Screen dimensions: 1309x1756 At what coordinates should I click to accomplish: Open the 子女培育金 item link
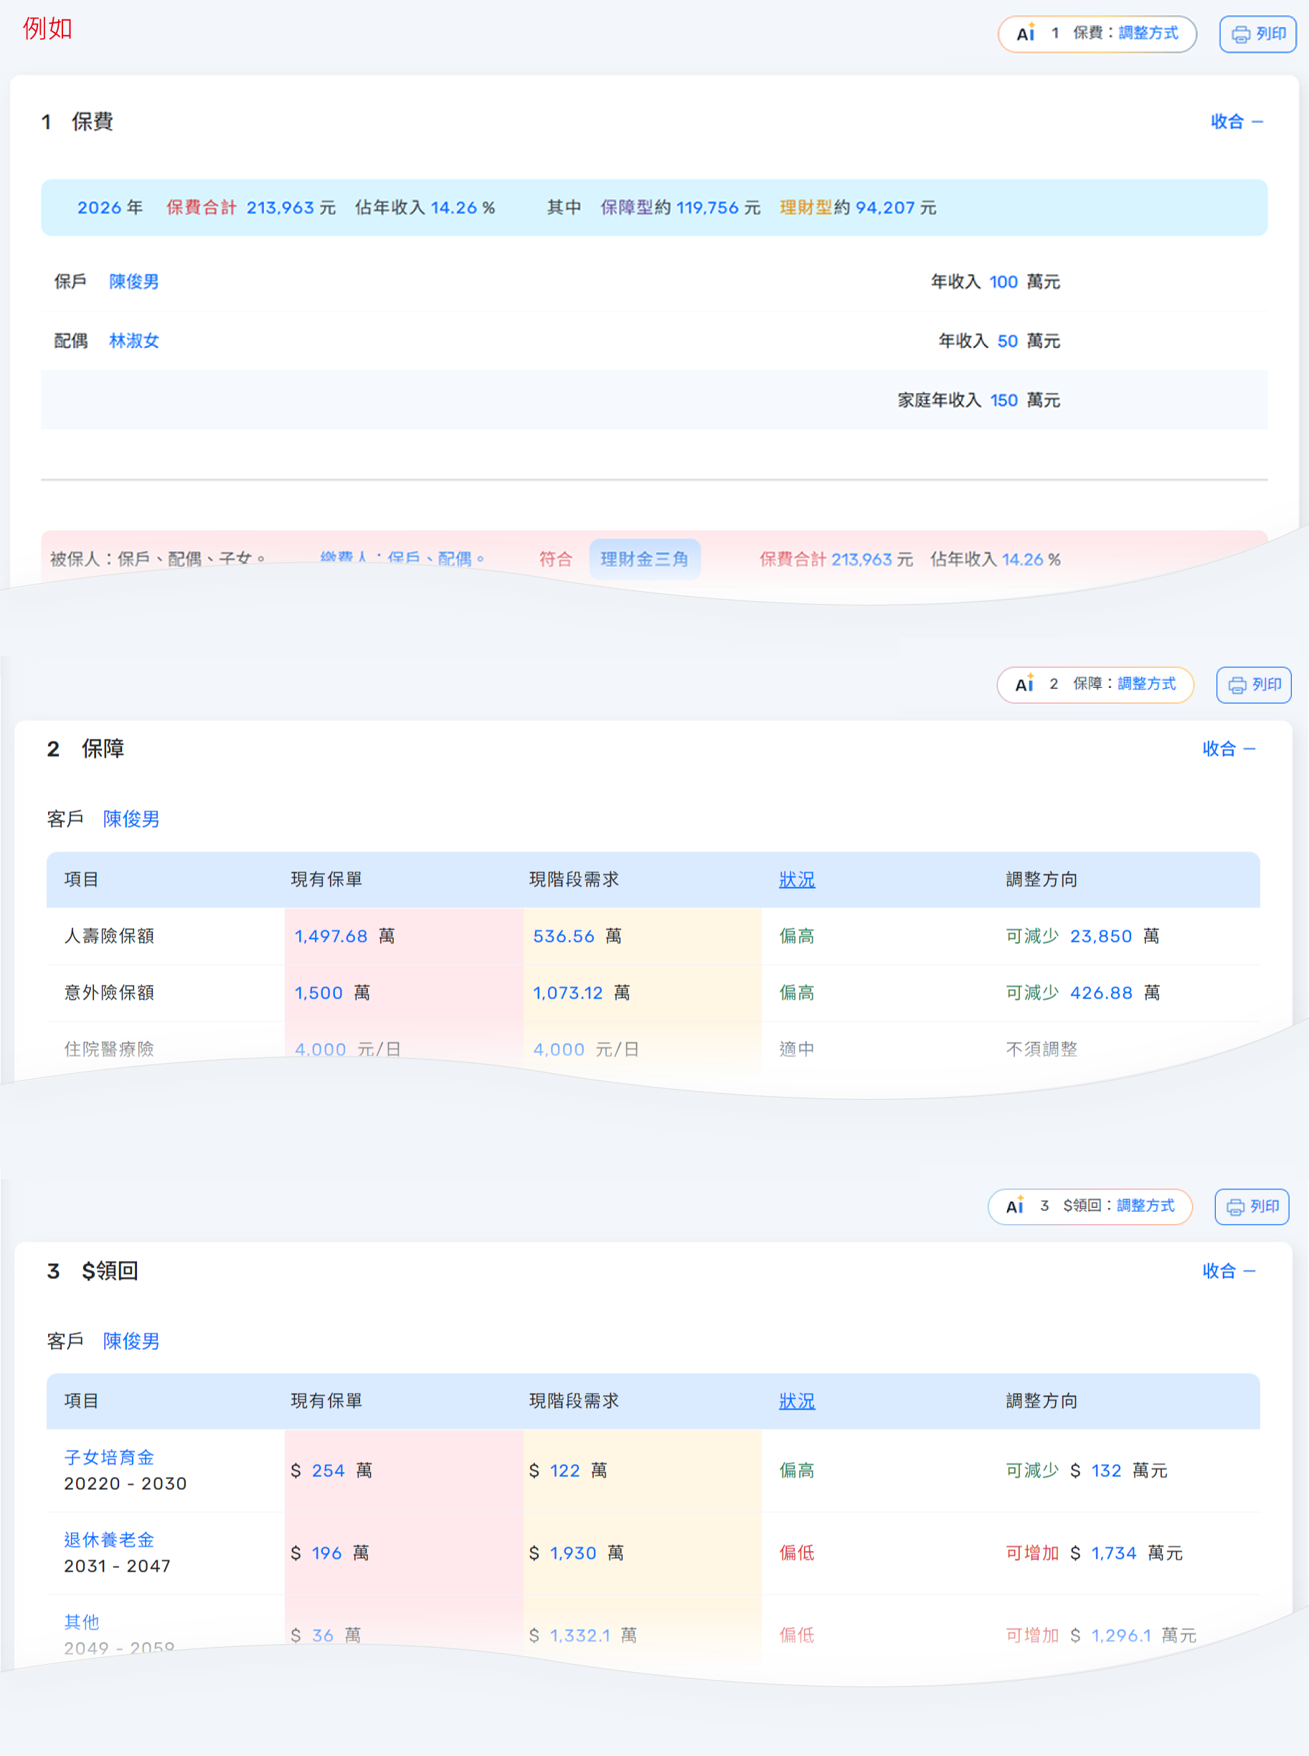108,1458
